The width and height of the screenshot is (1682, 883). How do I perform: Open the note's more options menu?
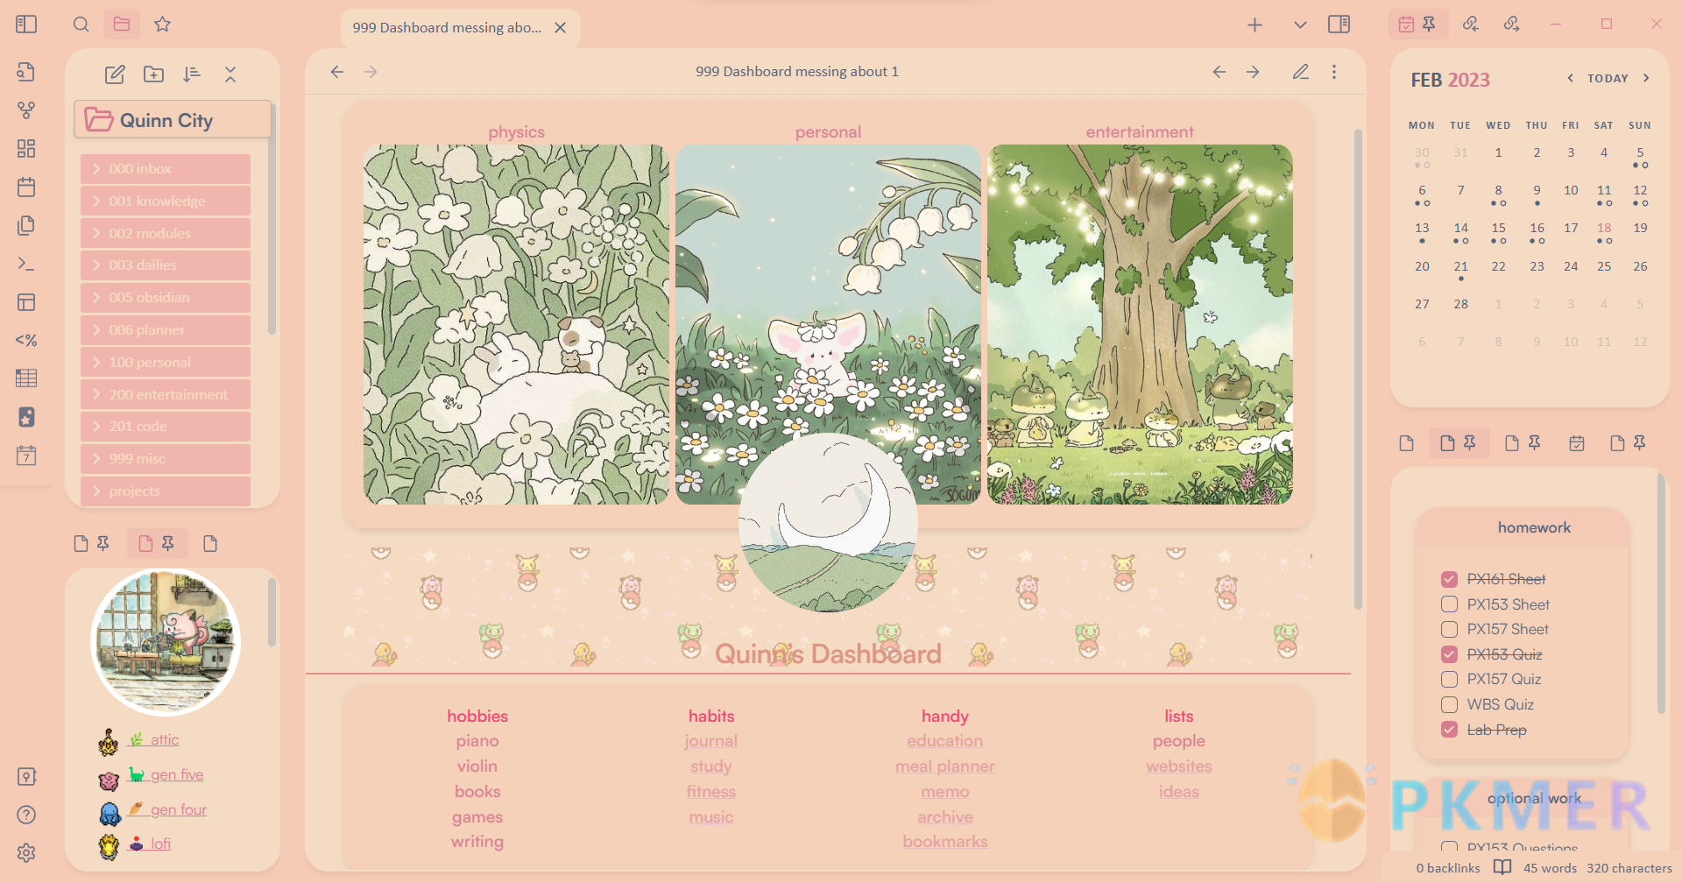tap(1334, 72)
